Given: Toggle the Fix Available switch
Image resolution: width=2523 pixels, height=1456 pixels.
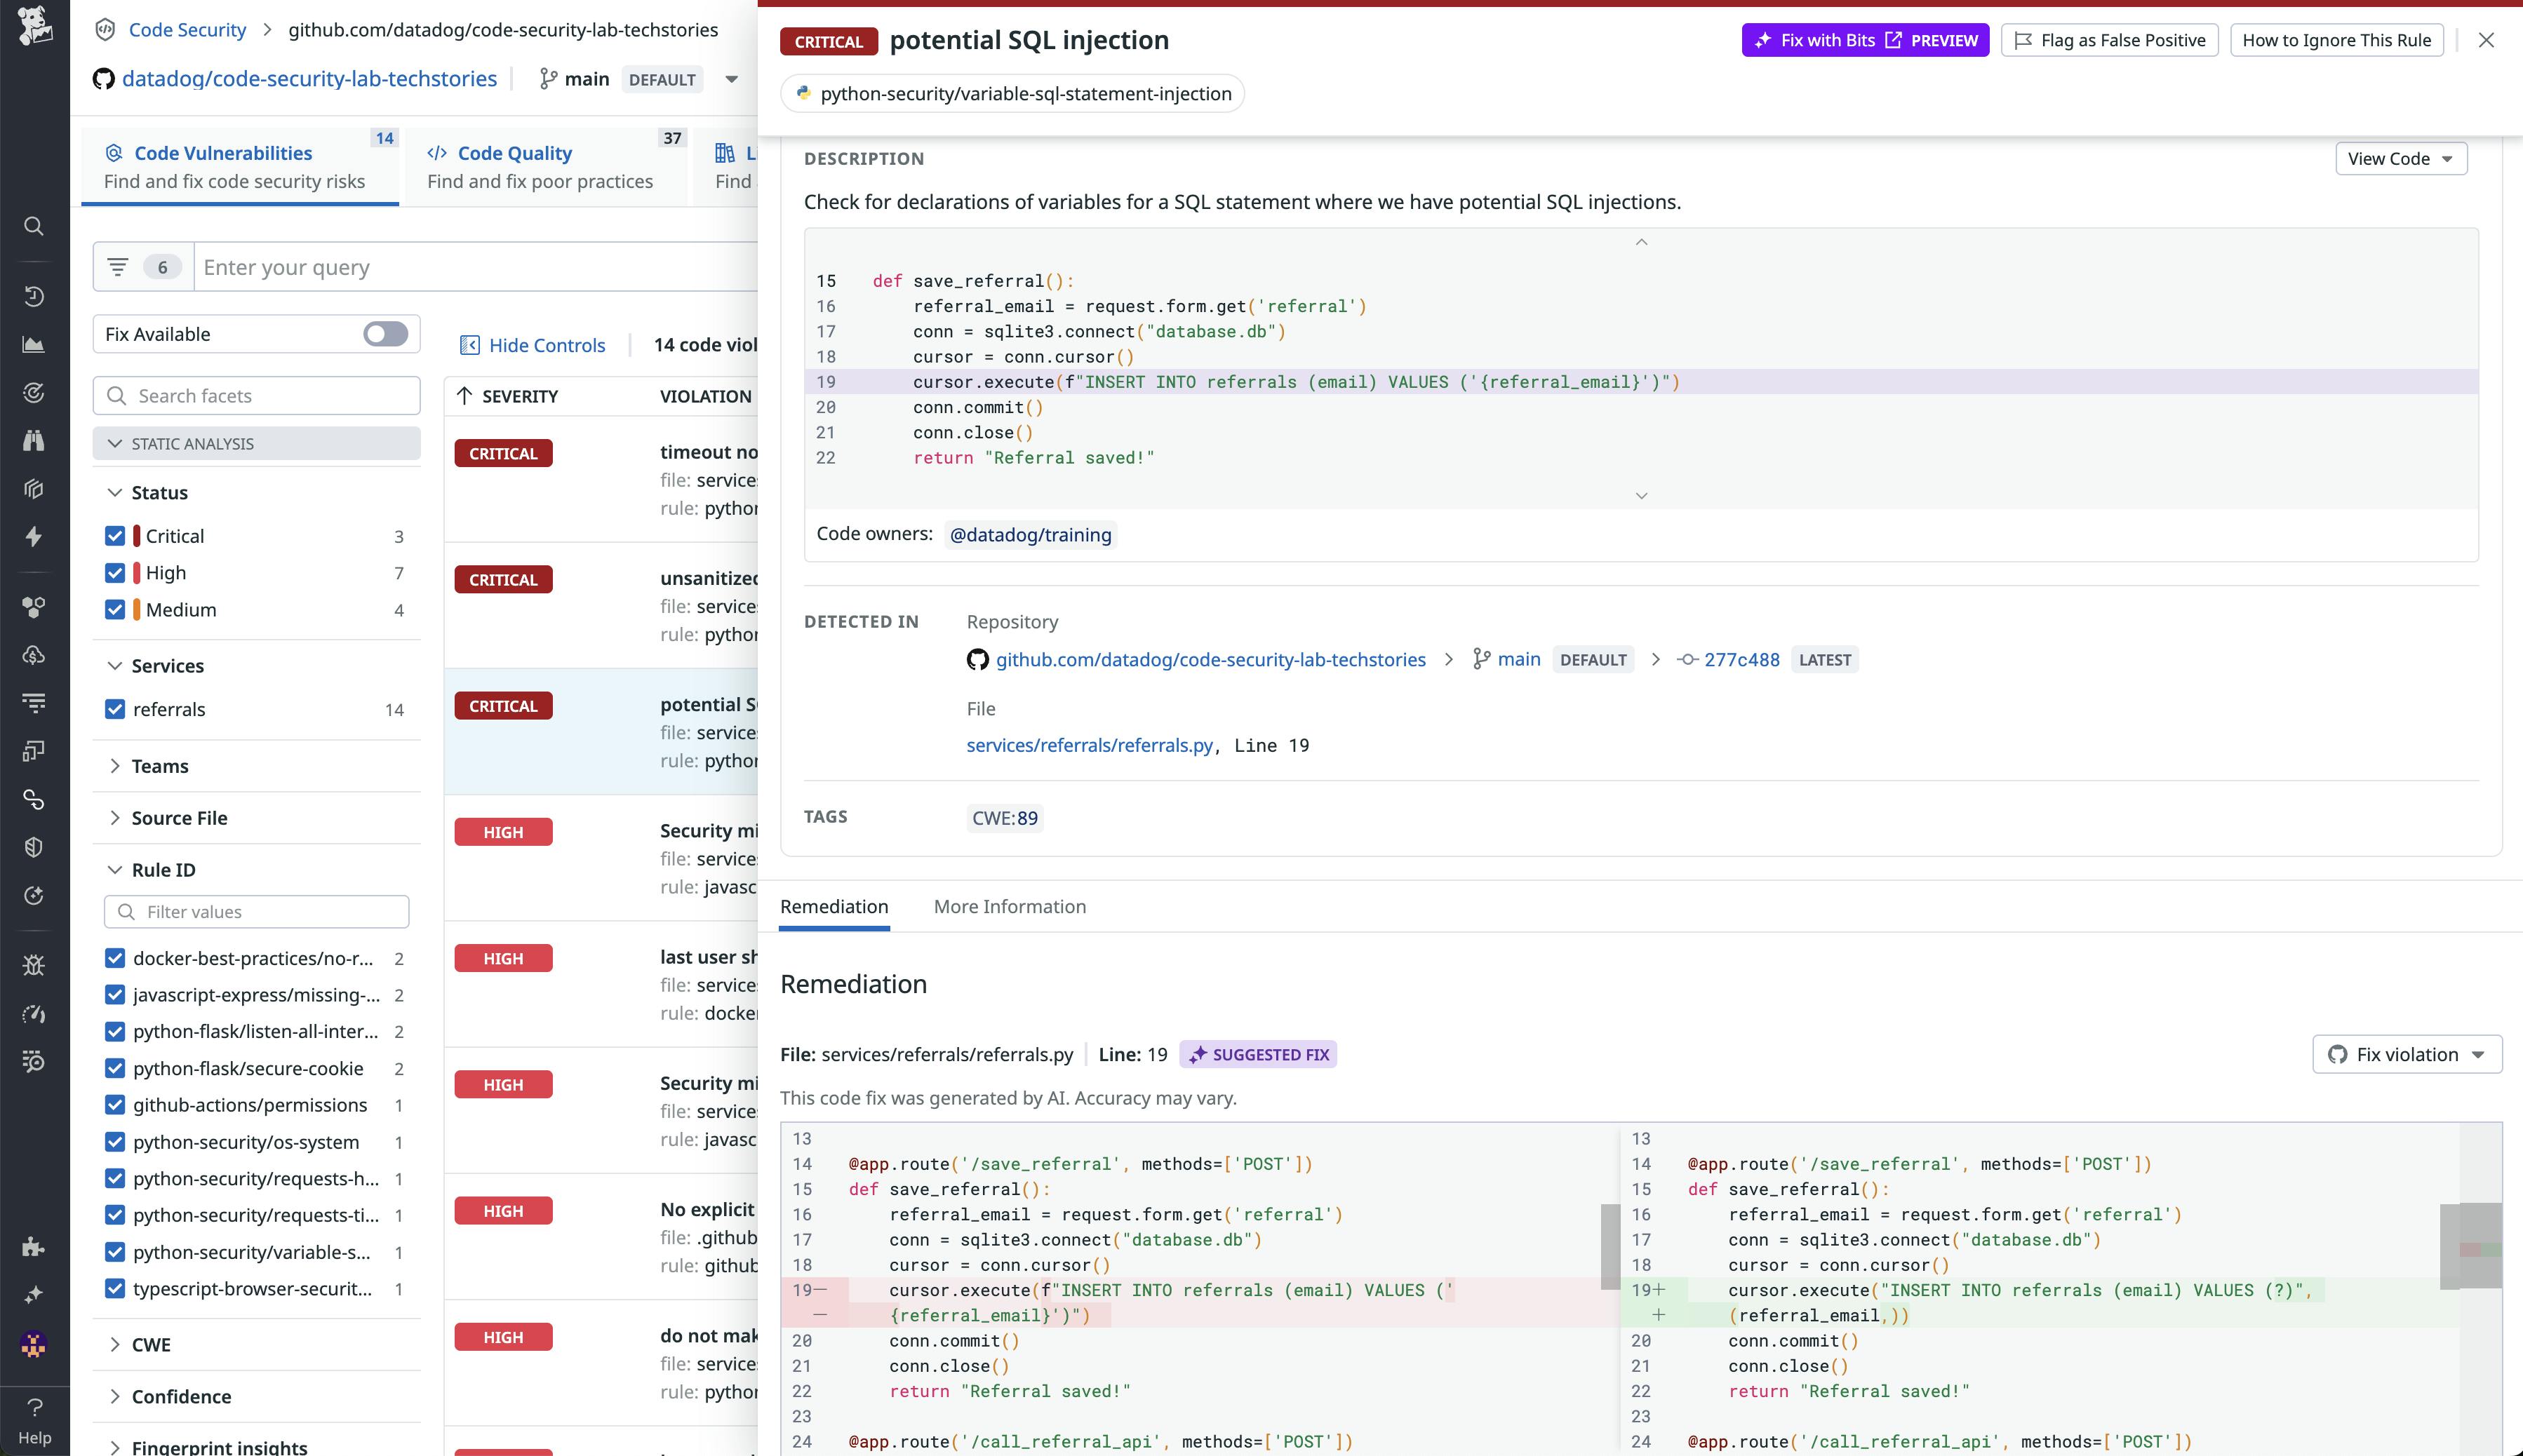Looking at the screenshot, I should point(384,333).
